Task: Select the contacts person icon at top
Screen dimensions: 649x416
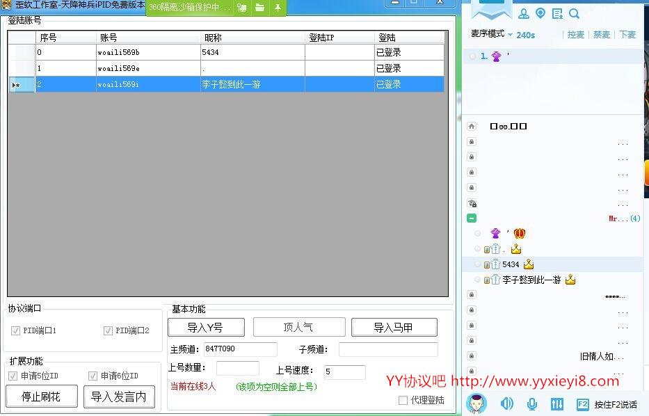Action: [524, 14]
